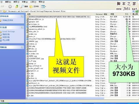Image resolution: width=139 pixels, height=104 pixels.
Task: Click the bb2.php file icon
Action: [28, 46]
